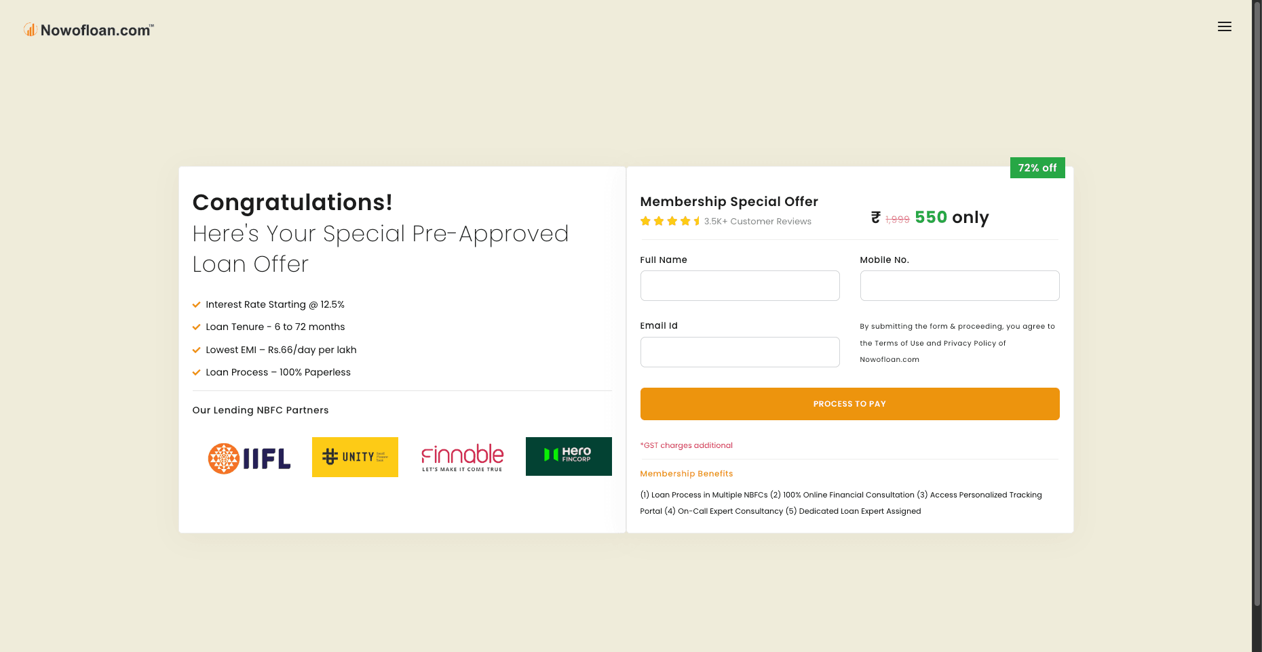
Task: Focus the Full Name input field
Action: pyautogui.click(x=740, y=286)
